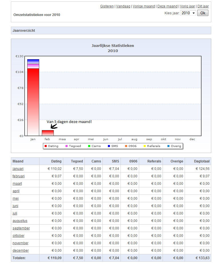The height and width of the screenshot is (264, 221).
Task: Click the pink Tegoed segment of January bar
Action: (33, 66)
